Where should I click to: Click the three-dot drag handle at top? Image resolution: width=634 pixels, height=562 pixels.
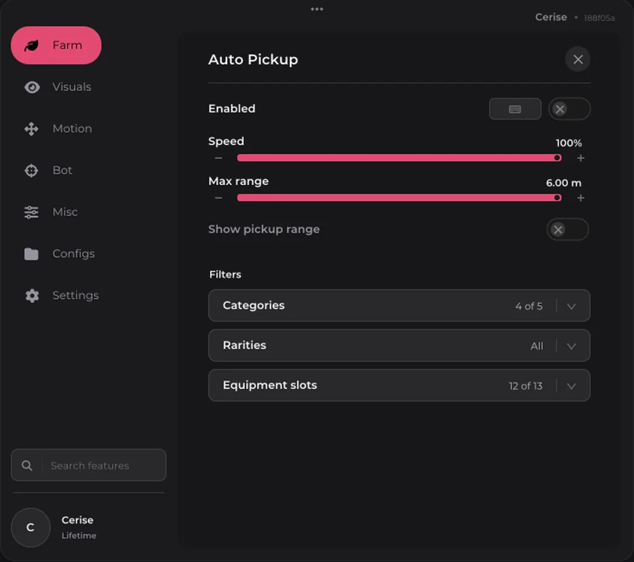tap(317, 9)
